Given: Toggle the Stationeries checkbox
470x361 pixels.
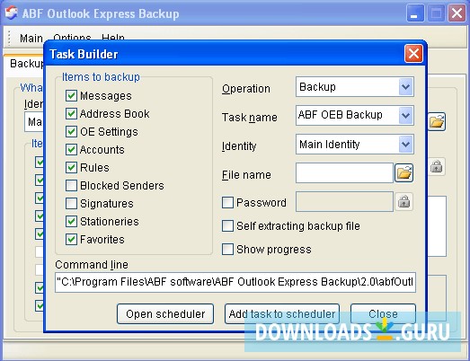Looking at the screenshot, I should pyautogui.click(x=71, y=222).
